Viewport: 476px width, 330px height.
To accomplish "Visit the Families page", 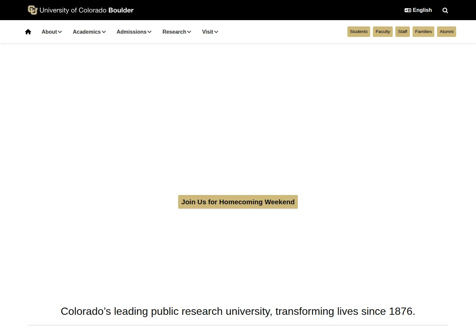I will 423,32.
